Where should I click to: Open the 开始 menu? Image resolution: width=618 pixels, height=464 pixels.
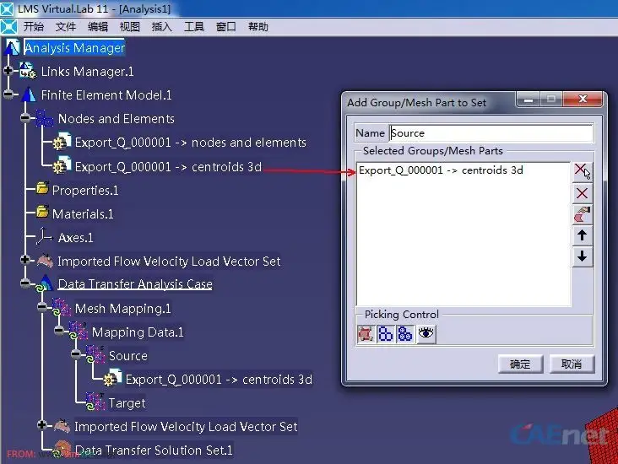point(33,27)
